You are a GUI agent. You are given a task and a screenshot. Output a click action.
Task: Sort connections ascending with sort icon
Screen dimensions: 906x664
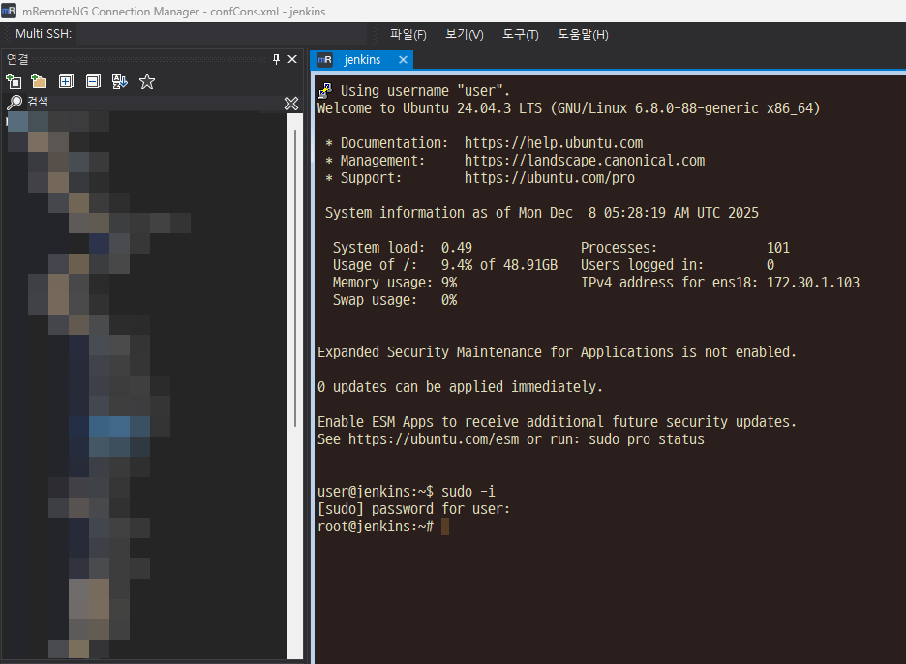tap(120, 81)
